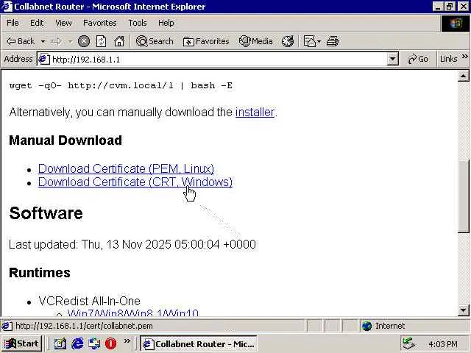Expand the Links toolbar chevron

click(464, 56)
